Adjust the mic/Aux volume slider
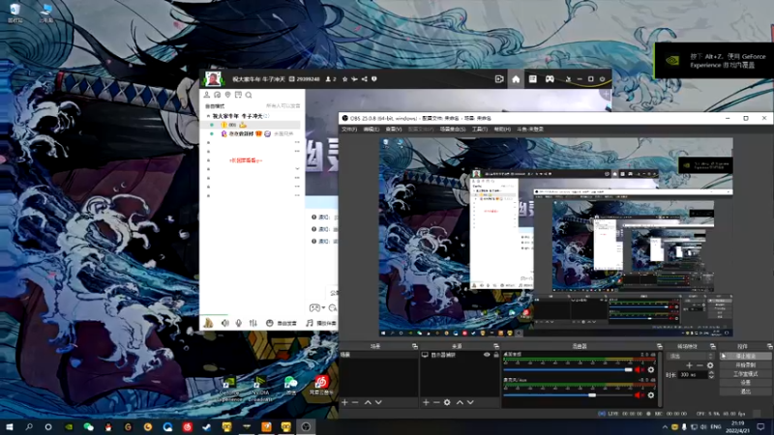The height and width of the screenshot is (435, 774). coord(592,394)
